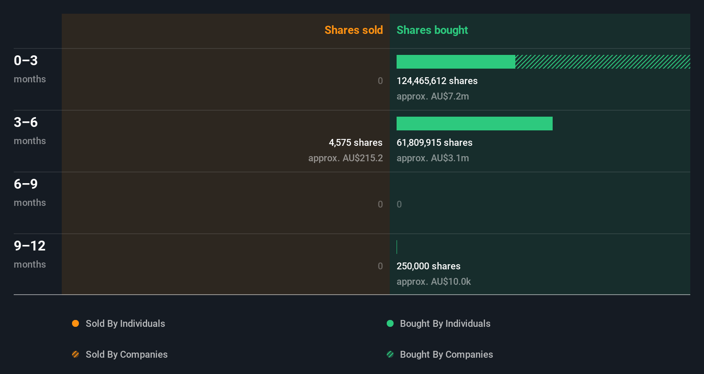Viewport: 704px width, 374px height.
Task: Click the zero sold value in 0–3 months row
Action: (x=380, y=81)
